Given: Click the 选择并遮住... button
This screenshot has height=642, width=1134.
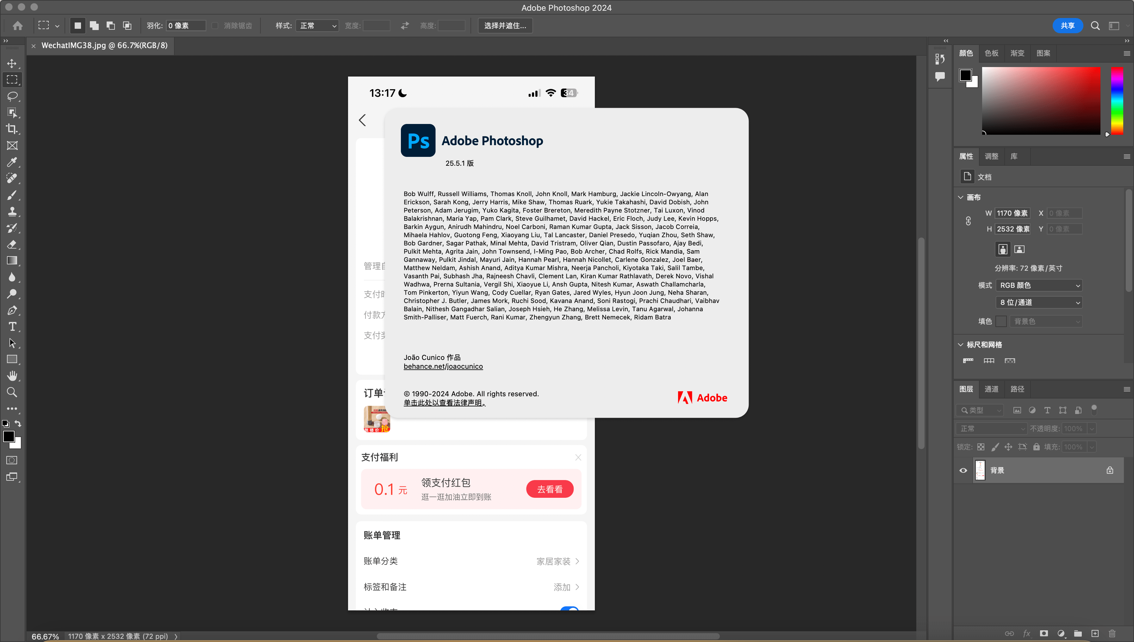Looking at the screenshot, I should tap(505, 26).
